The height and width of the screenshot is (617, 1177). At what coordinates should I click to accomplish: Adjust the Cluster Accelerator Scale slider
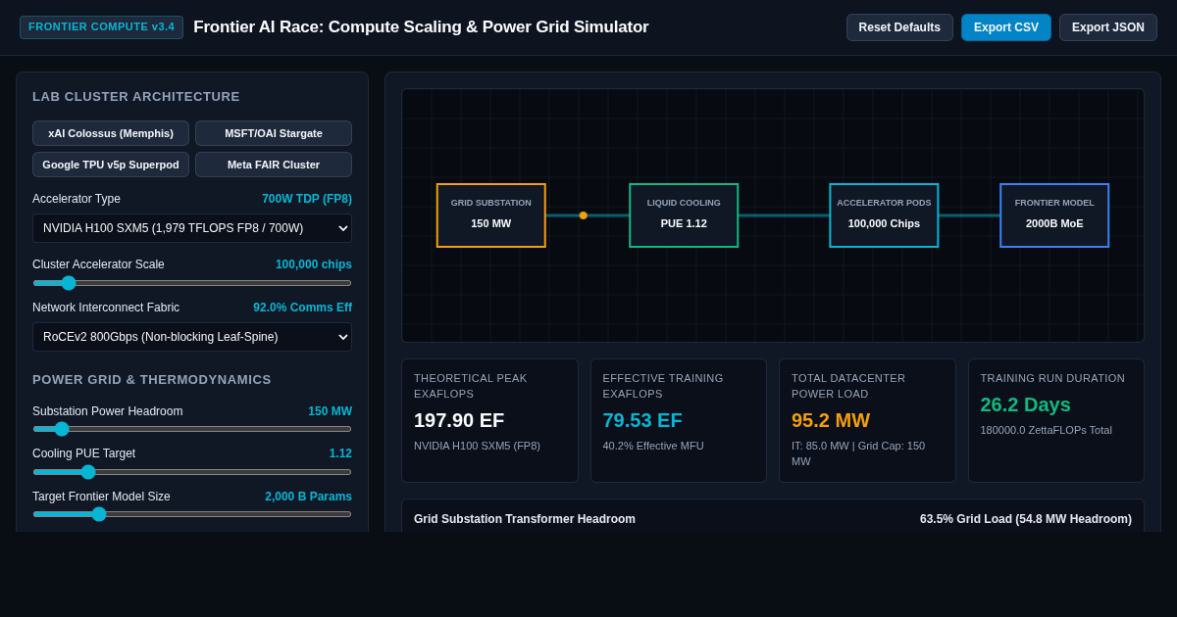pyautogui.click(x=192, y=283)
